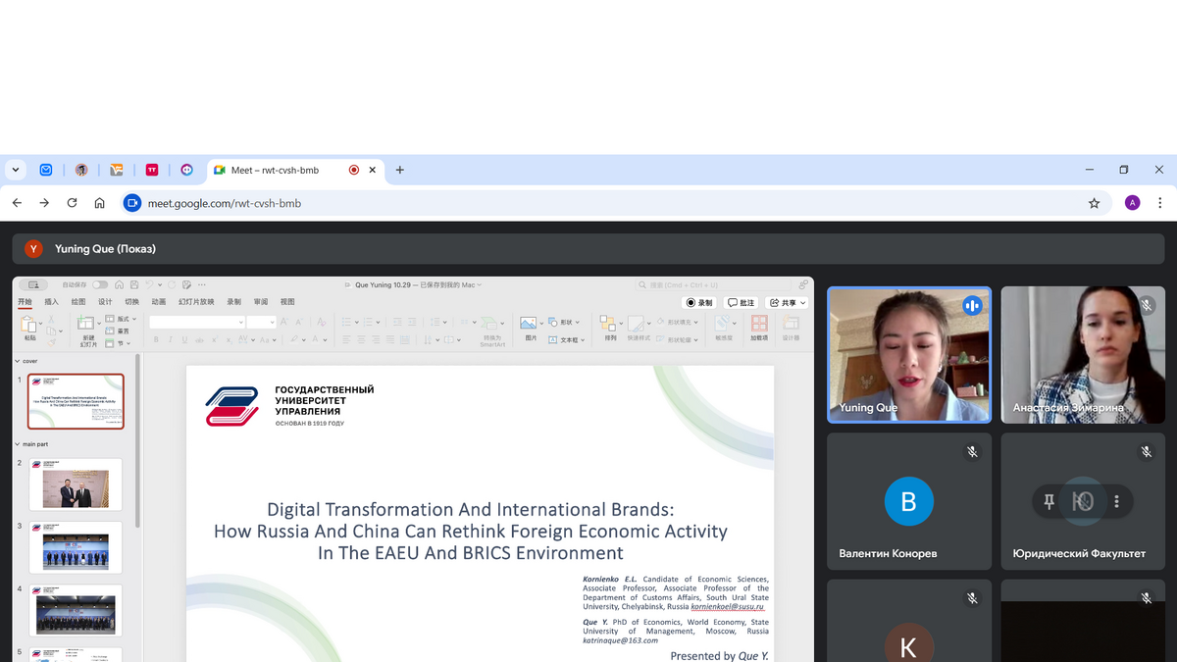1177x662 pixels.
Task: Select slide 4 thumbnail
Action: click(76, 610)
